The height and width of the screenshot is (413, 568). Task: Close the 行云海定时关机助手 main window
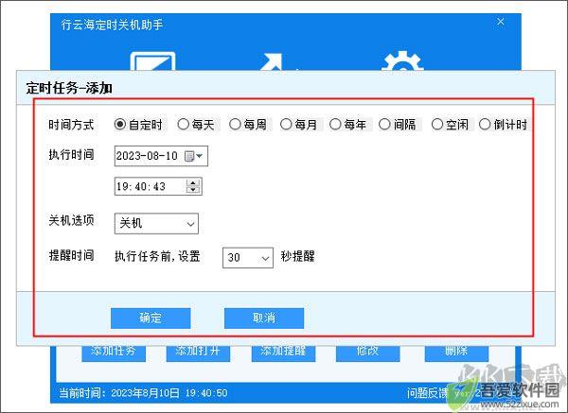click(501, 22)
